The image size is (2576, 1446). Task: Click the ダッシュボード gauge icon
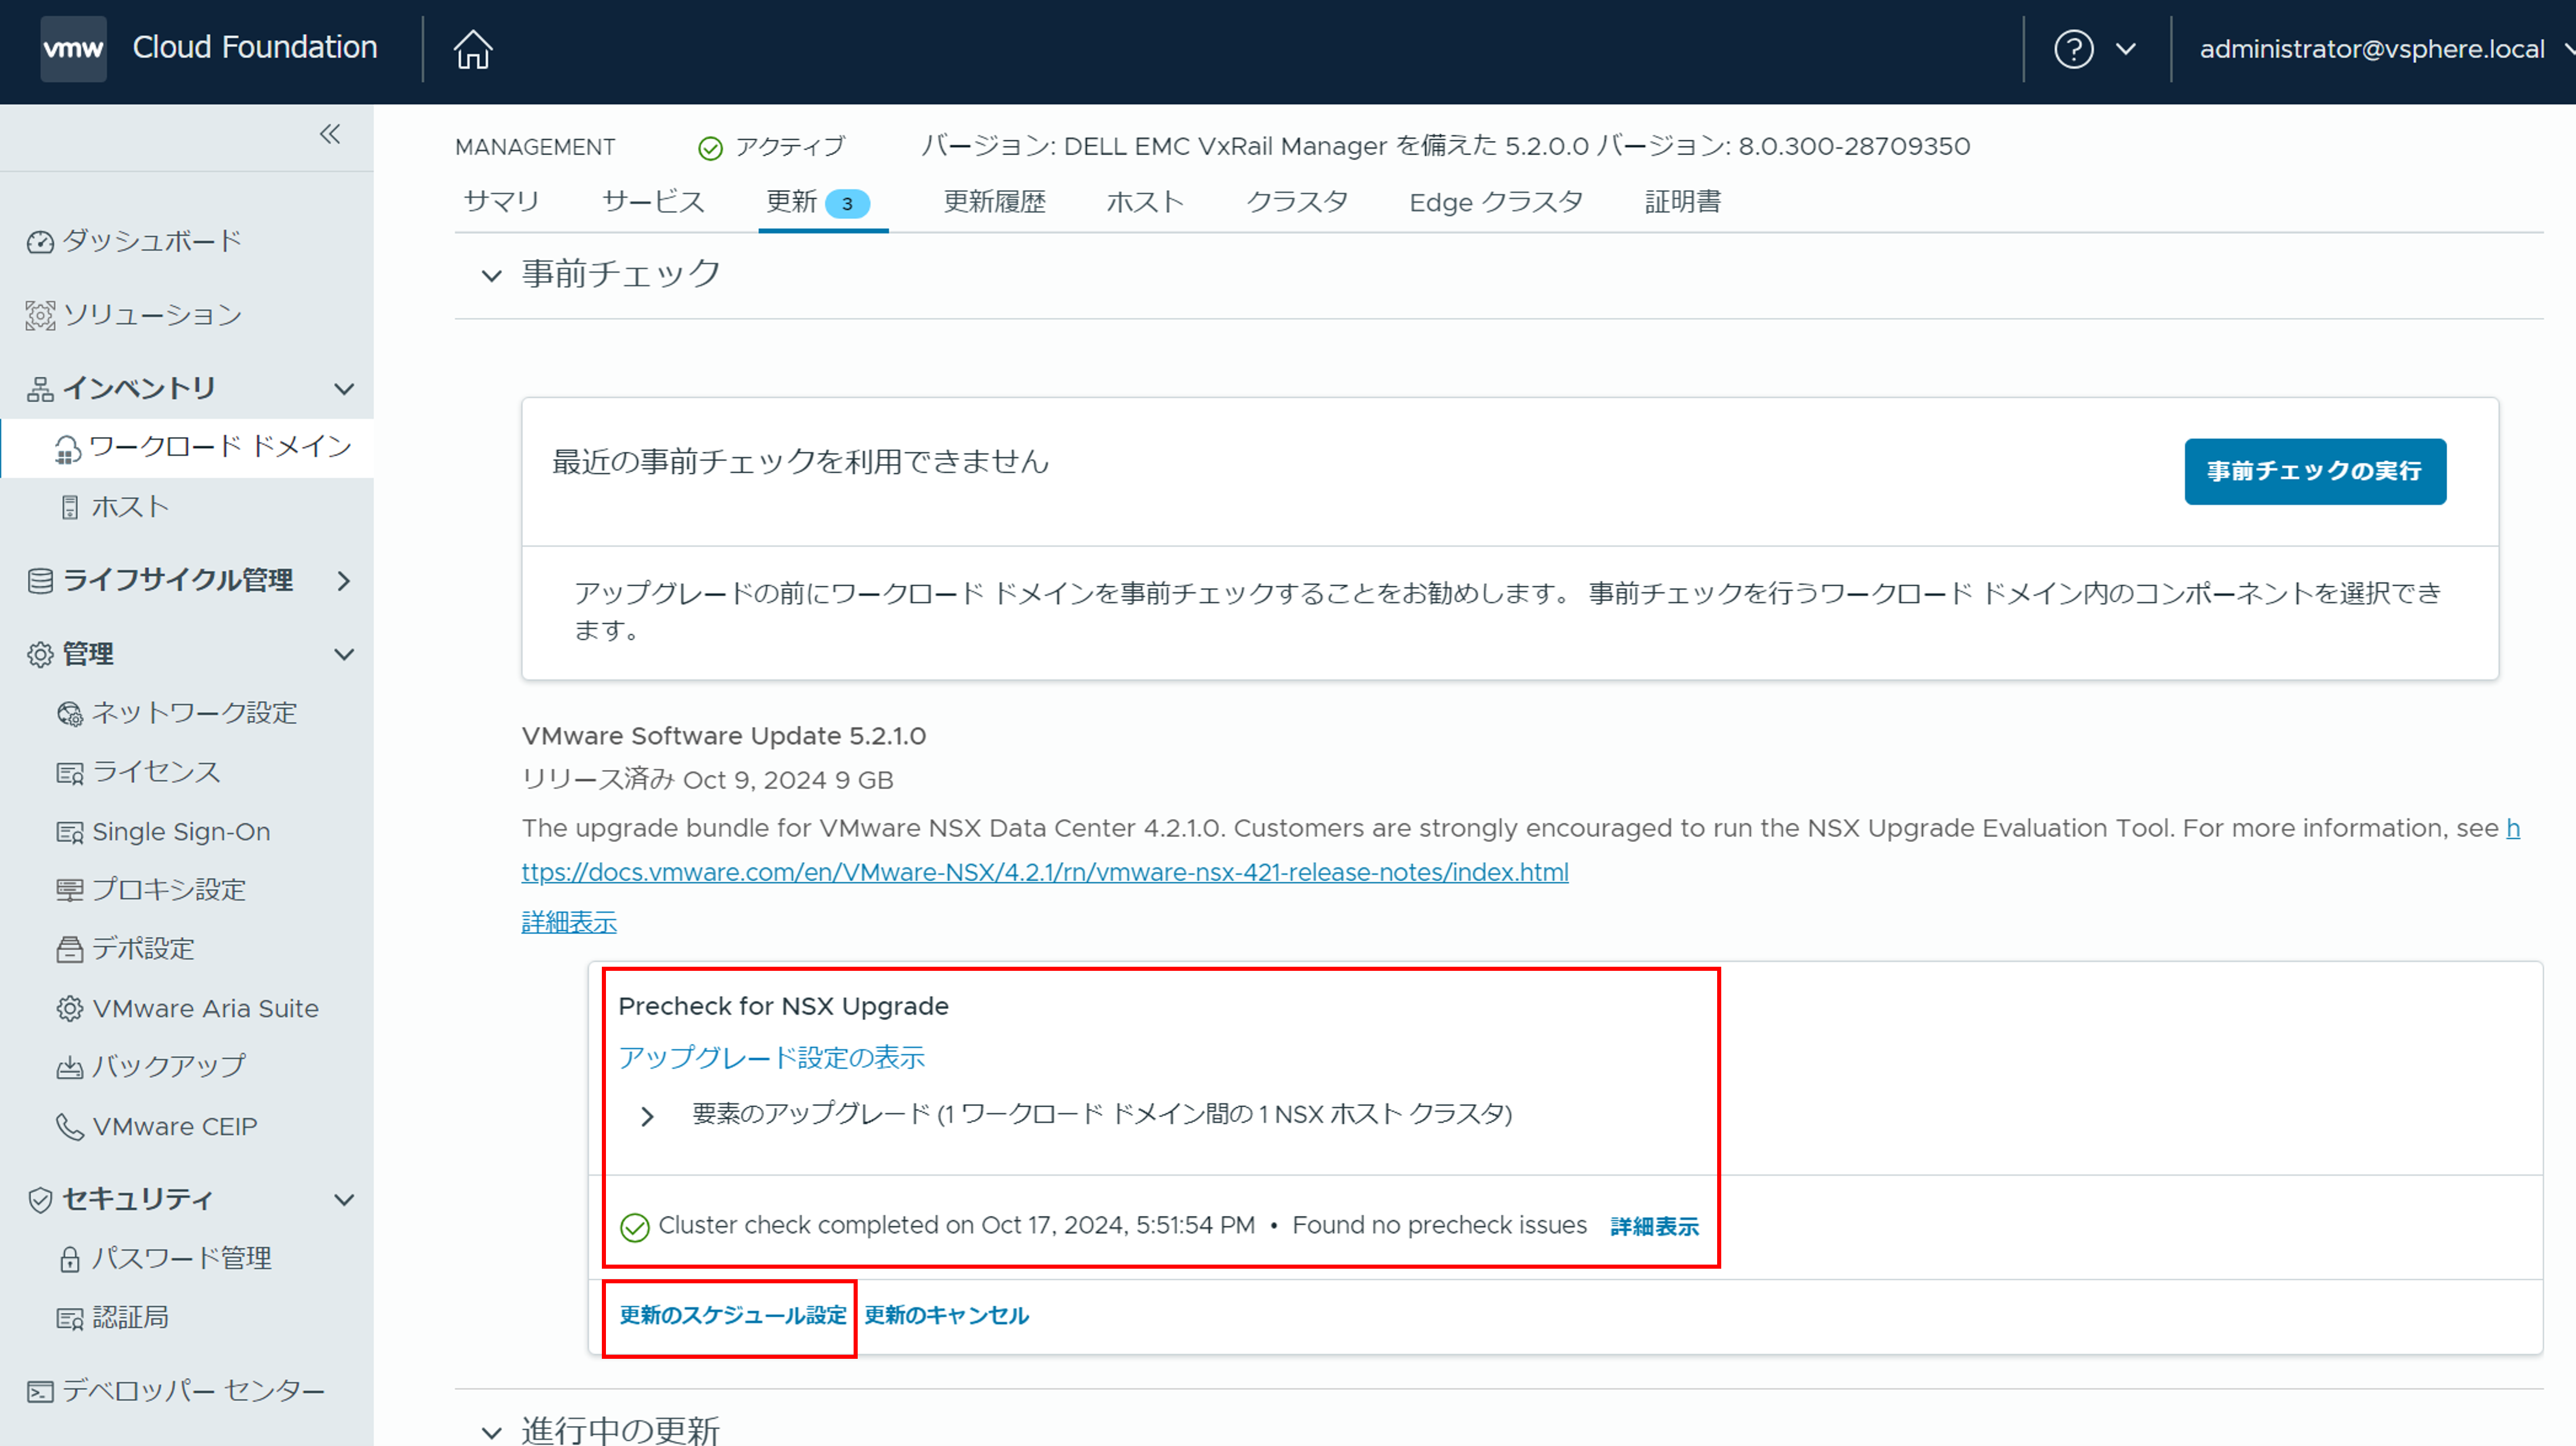[x=40, y=242]
